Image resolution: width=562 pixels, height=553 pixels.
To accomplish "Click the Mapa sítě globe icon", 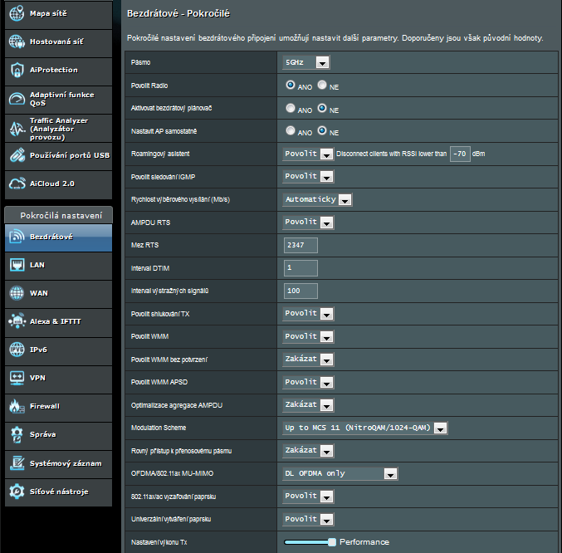I will click(x=17, y=14).
